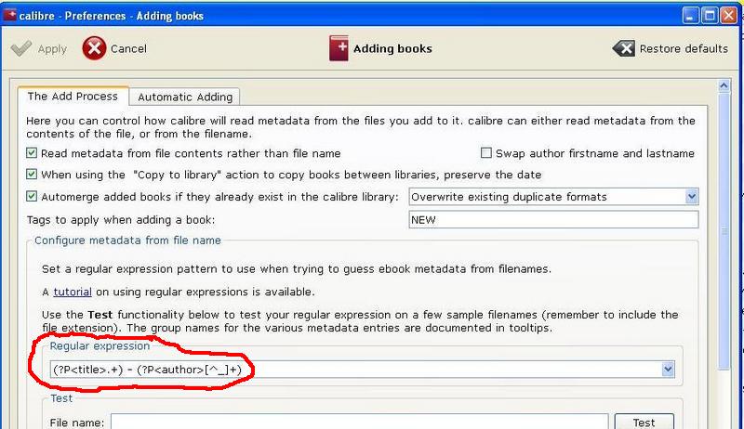Image resolution: width=744 pixels, height=429 pixels.
Task: Maximize the calibre Preferences window
Action: click(x=710, y=16)
